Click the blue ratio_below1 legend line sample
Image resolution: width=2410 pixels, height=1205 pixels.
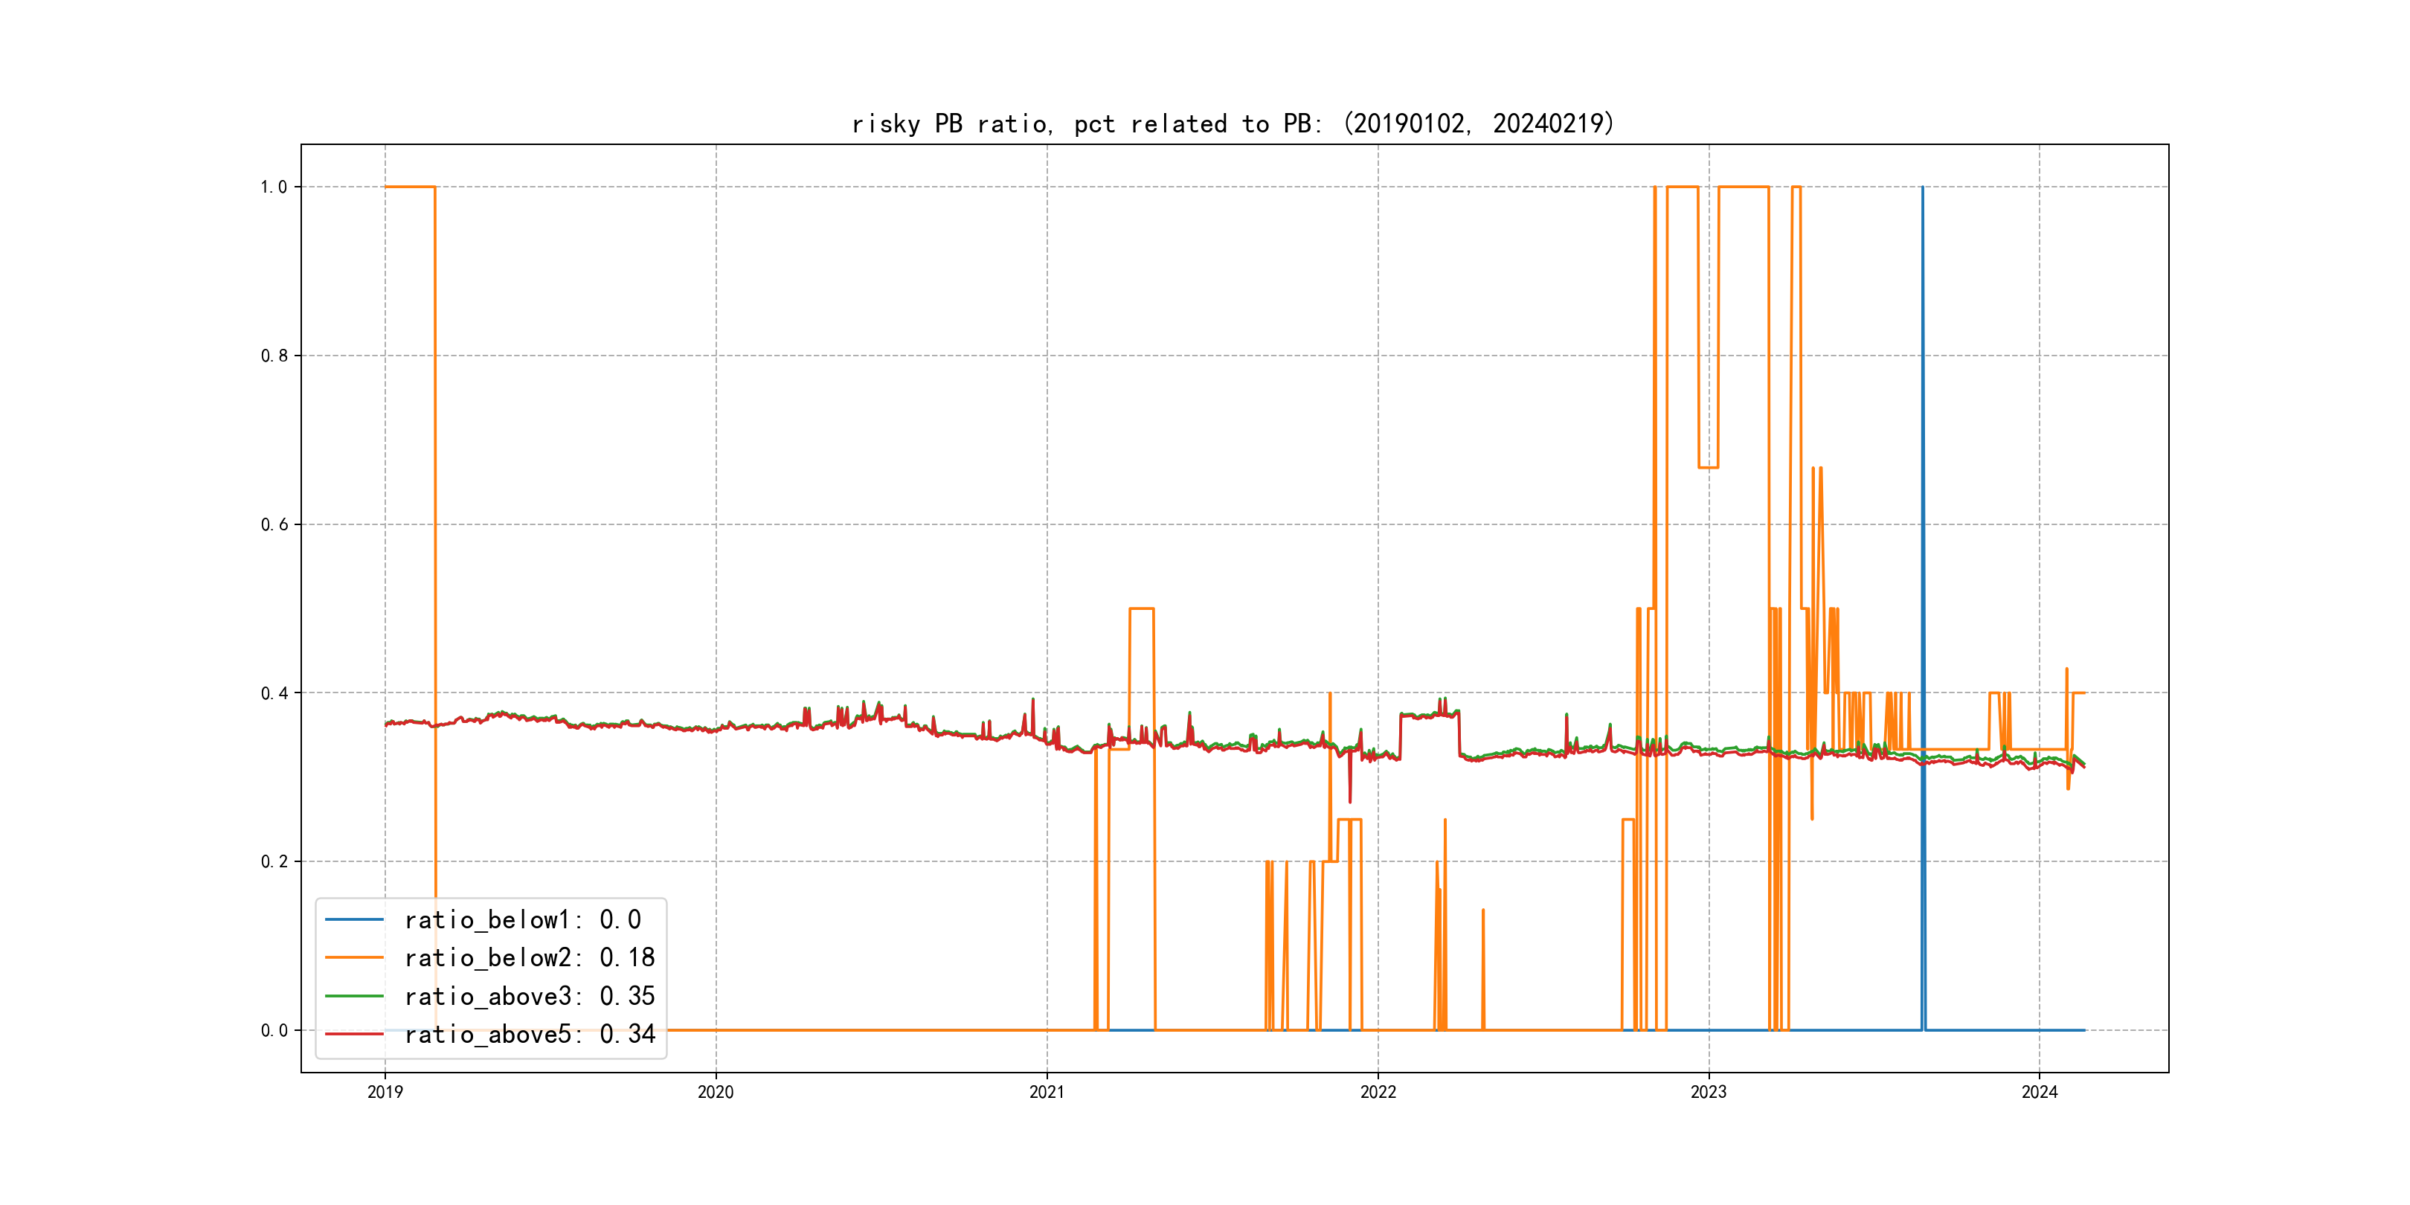pyautogui.click(x=353, y=919)
